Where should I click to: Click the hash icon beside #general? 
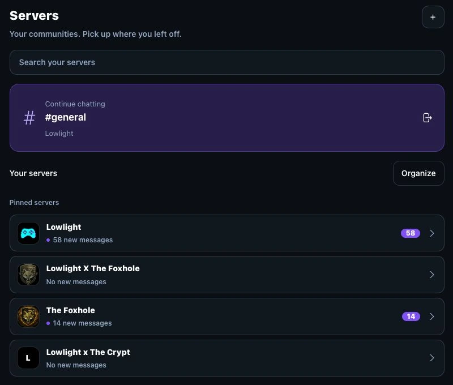pyautogui.click(x=29, y=118)
